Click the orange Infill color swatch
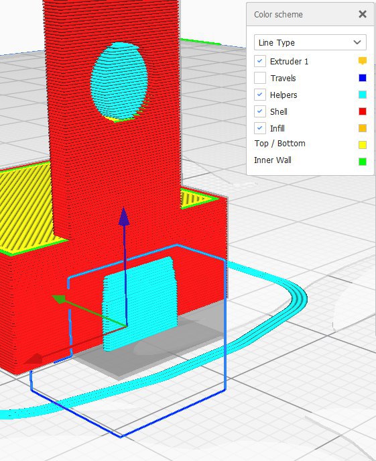Viewport: 376px width, 461px height. [363, 128]
